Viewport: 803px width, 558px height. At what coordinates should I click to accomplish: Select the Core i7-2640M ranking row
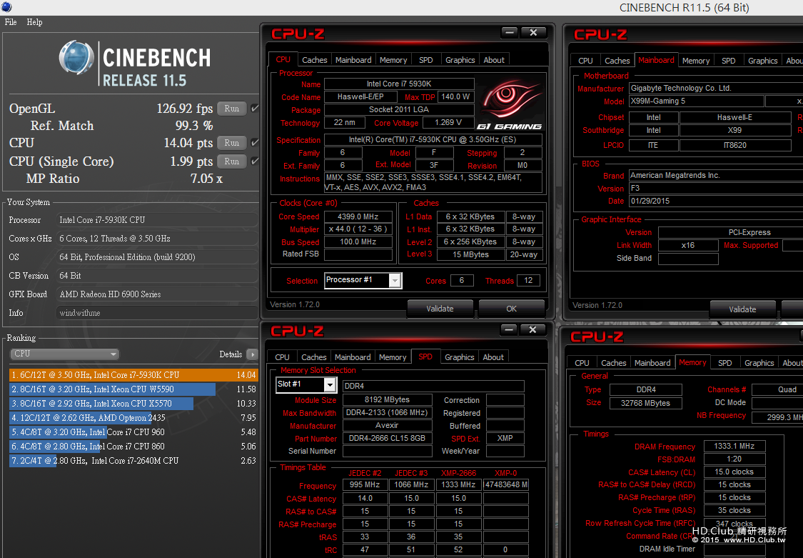point(133,461)
